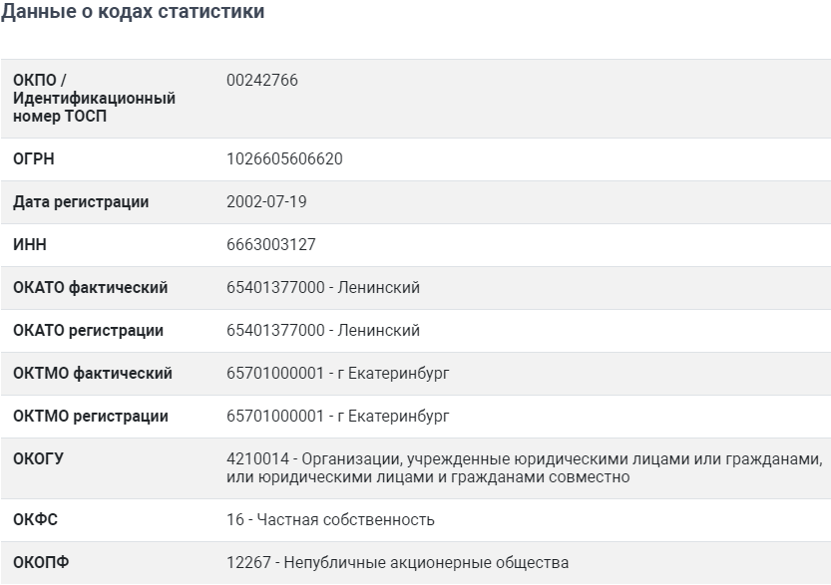
Task: Click "12267 - Непубличные акционерные общества" value
Action: 398,563
